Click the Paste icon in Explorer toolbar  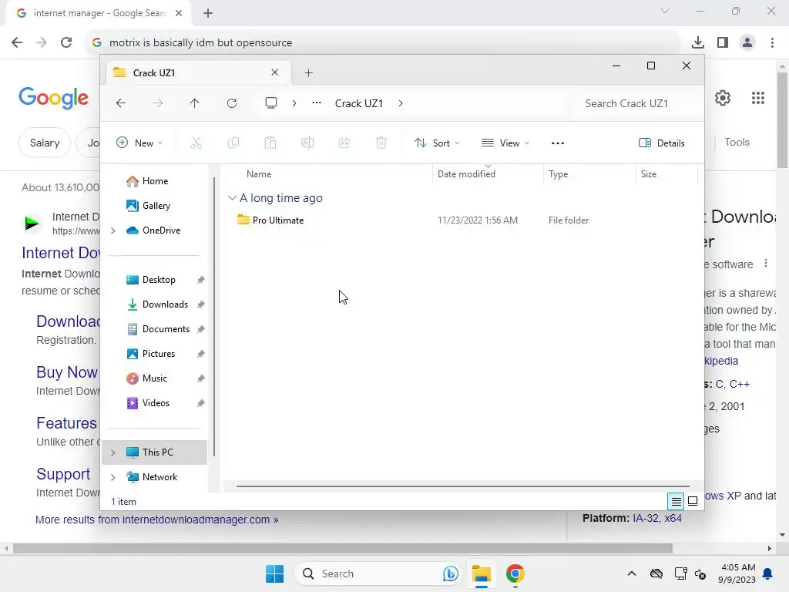click(270, 143)
